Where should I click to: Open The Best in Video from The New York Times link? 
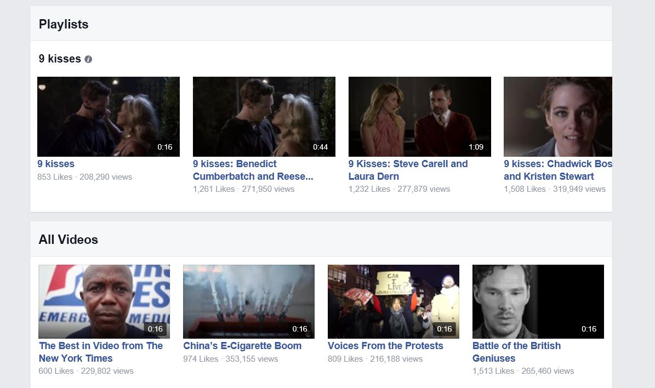coord(100,352)
